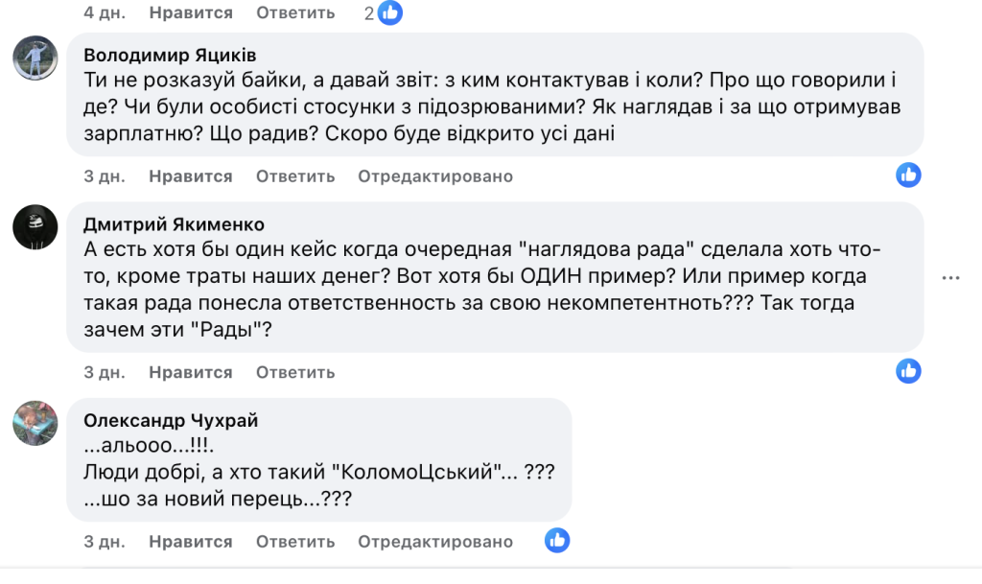
Task: Open the three-dot comment options menu
Action: coord(951,277)
